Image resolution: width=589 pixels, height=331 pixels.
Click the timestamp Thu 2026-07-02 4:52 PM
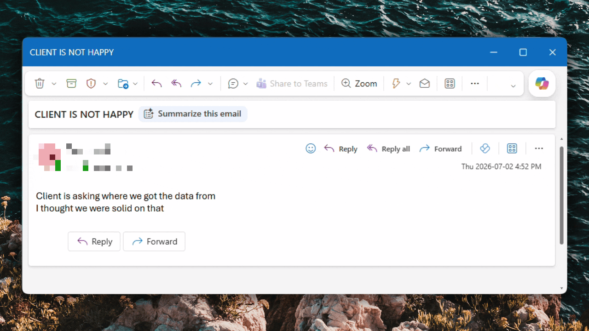point(502,166)
